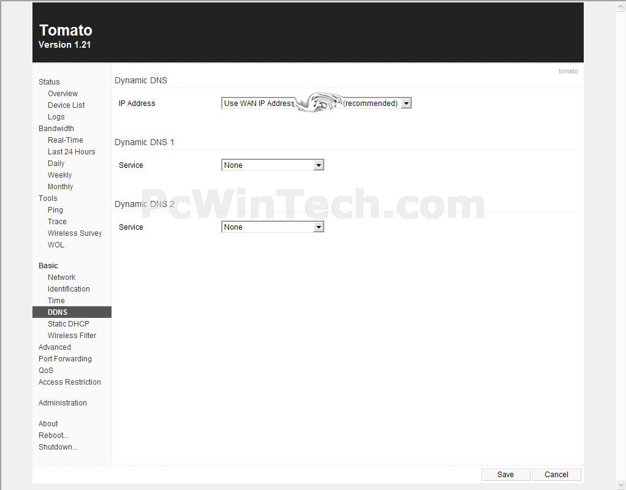Open the WOL page

[x=56, y=245]
